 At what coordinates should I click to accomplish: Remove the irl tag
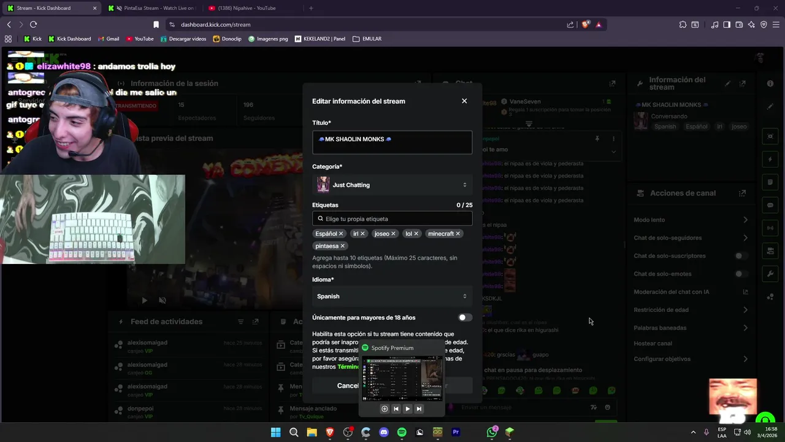click(x=362, y=234)
